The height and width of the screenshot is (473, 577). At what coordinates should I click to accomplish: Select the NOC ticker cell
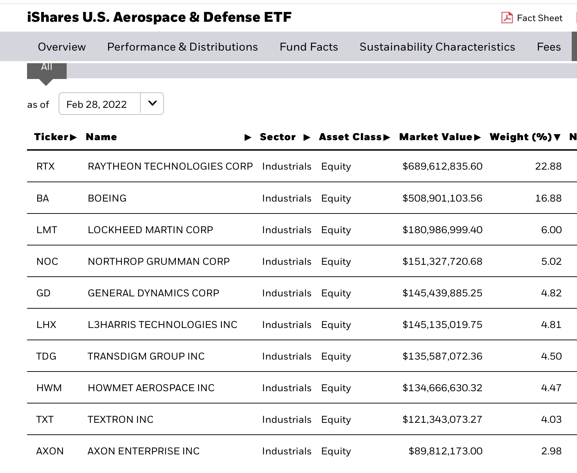click(x=47, y=261)
